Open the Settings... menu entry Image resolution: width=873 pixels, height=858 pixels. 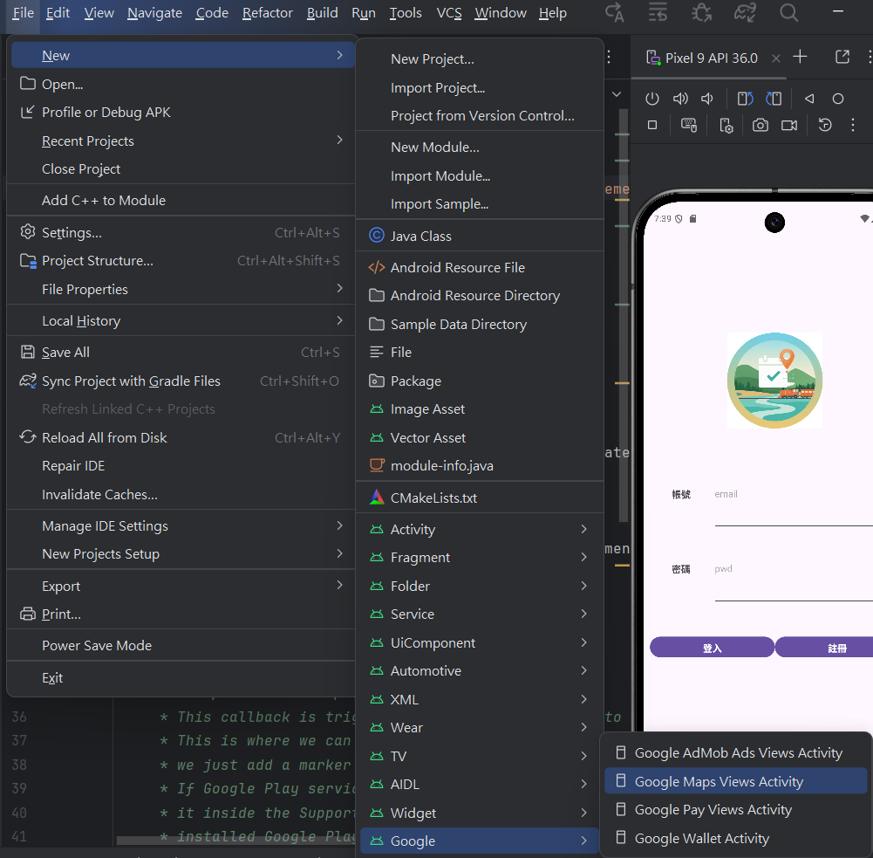[182, 233]
